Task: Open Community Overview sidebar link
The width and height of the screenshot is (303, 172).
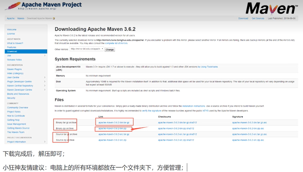Action: click(x=18, y=108)
